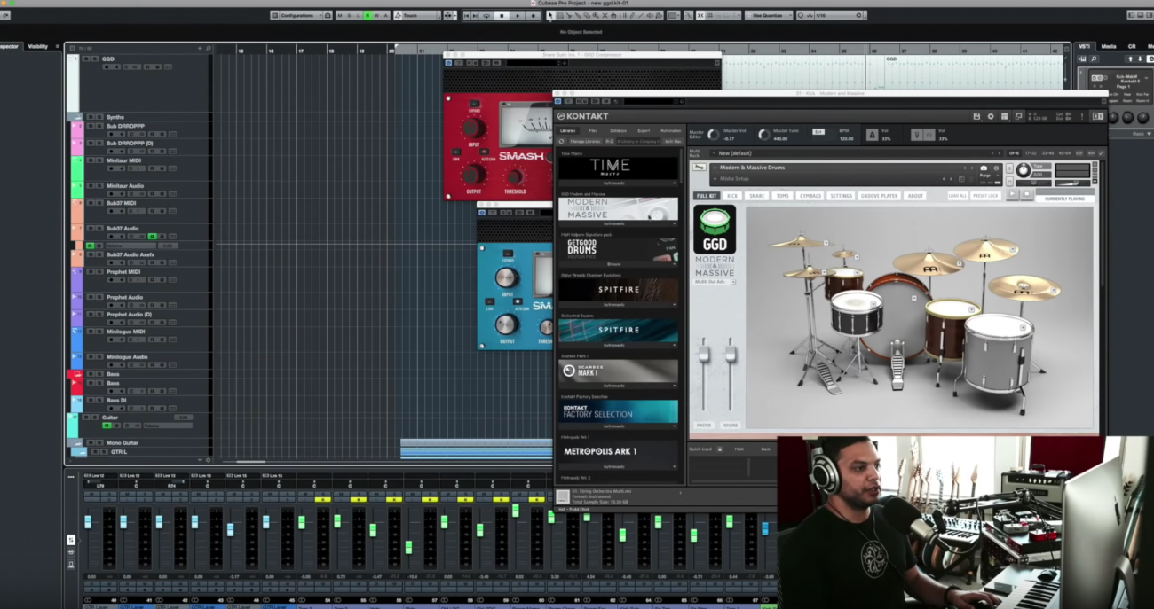This screenshot has width=1154, height=609.
Task: Adjust the Master Vol knob in Kontakt
Action: click(714, 135)
